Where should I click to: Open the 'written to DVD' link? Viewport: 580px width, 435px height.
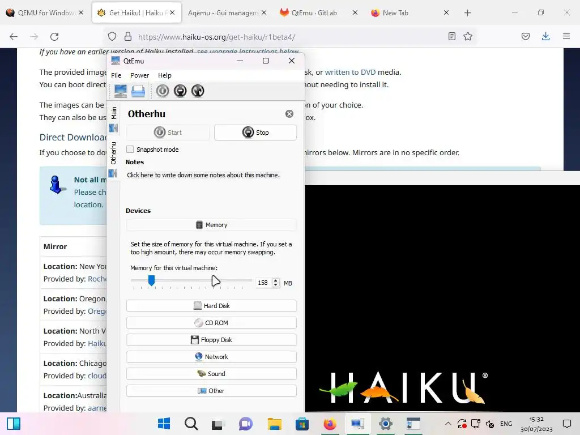click(x=350, y=72)
